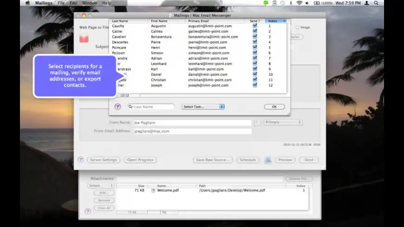
Task: Click the user account icon in the menu bar
Action: (367, 3)
